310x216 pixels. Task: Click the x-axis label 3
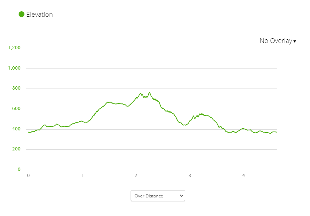190,176
